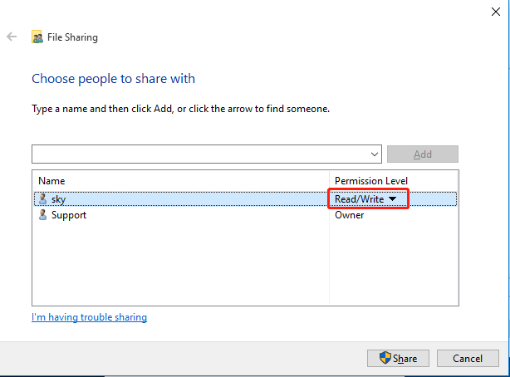Screen dimensions: 510x377
Task: Click the shield icon on Share button
Action: (x=385, y=358)
